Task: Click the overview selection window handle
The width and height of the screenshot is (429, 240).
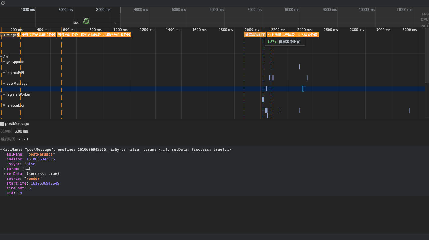Action: pos(120,10)
